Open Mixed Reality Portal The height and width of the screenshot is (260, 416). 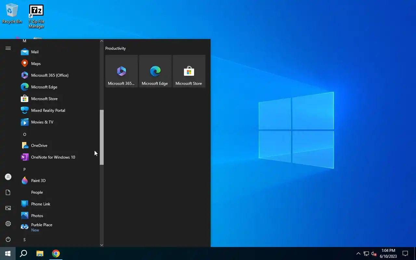pyautogui.click(x=60, y=110)
